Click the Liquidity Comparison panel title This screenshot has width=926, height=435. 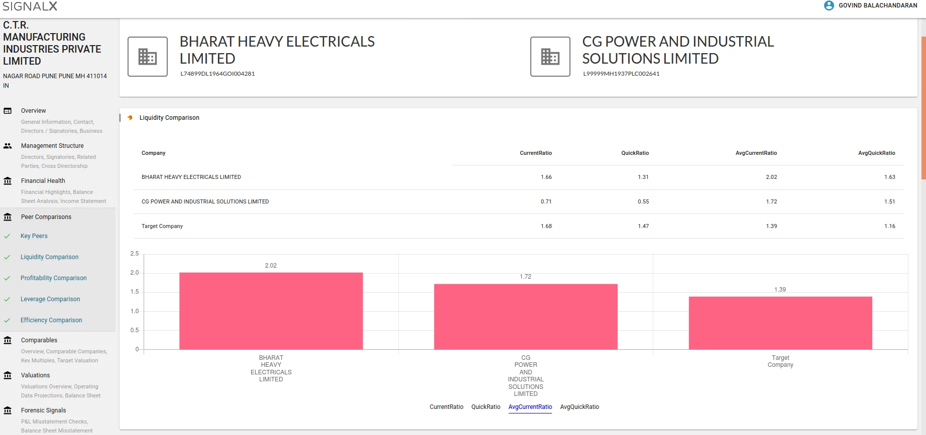click(169, 118)
